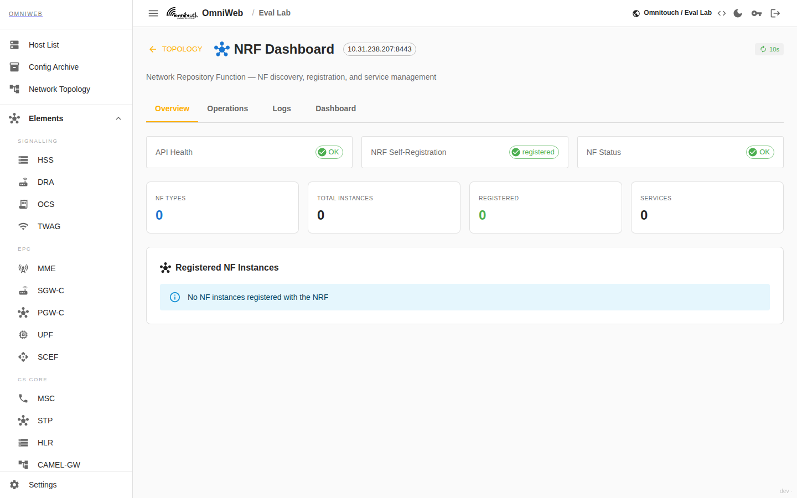The image size is (797, 498).
Task: Toggle dark mode moon icon
Action: [738, 13]
